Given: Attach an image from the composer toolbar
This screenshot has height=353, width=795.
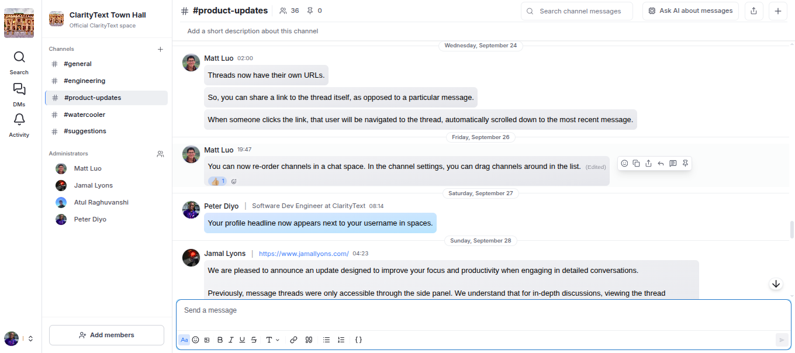Looking at the screenshot, I should click(207, 340).
